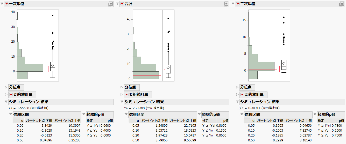Click the mean diamond in 合計 box plot
Viewport: 346px width, 144px height.
(168, 68)
